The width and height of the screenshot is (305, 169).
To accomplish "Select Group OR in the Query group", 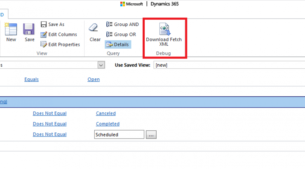I will (x=121, y=34).
